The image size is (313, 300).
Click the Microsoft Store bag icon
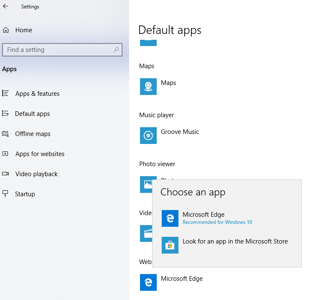click(x=170, y=245)
